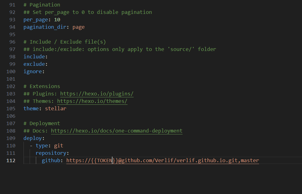Image resolution: width=302 pixels, height=194 pixels.
Task: Open the hexo.io themes link
Action: click(x=92, y=101)
